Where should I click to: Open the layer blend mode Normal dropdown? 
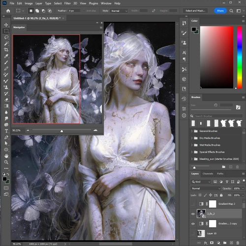pos(206,188)
